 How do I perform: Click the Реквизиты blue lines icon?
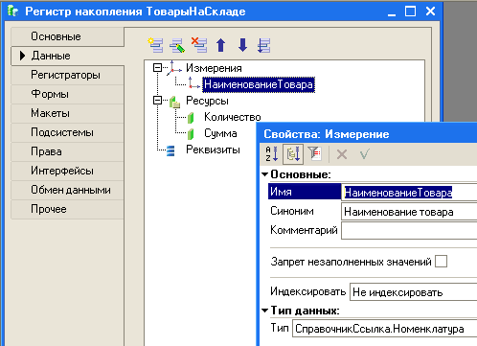170,150
